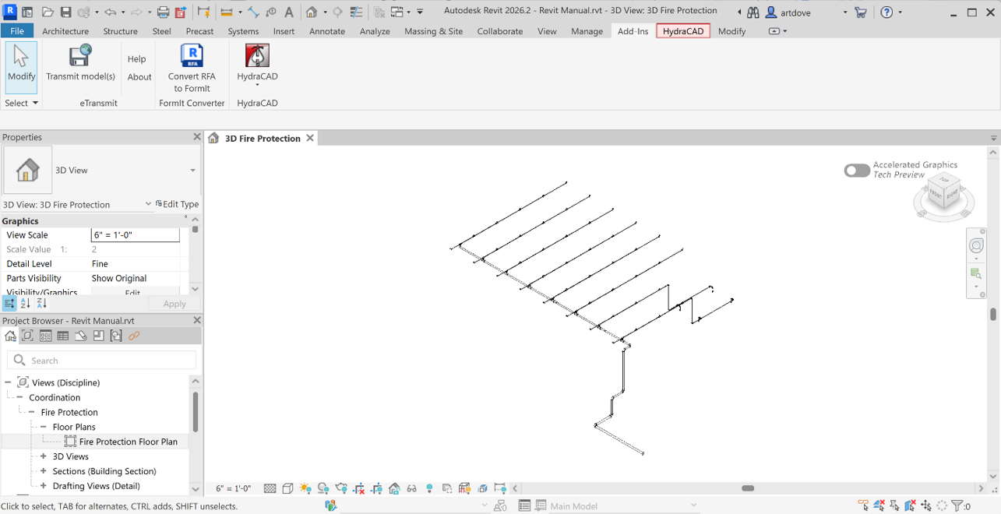
Task: Open the HydraCAD add-in button
Action: point(257,65)
